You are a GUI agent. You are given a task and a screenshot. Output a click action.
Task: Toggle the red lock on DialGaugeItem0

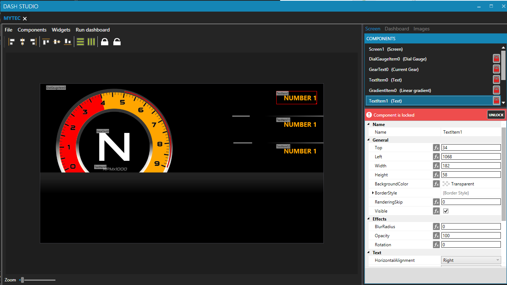(x=496, y=59)
